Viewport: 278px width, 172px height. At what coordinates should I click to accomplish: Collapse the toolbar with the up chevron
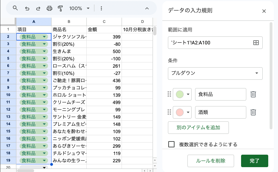[147, 8]
